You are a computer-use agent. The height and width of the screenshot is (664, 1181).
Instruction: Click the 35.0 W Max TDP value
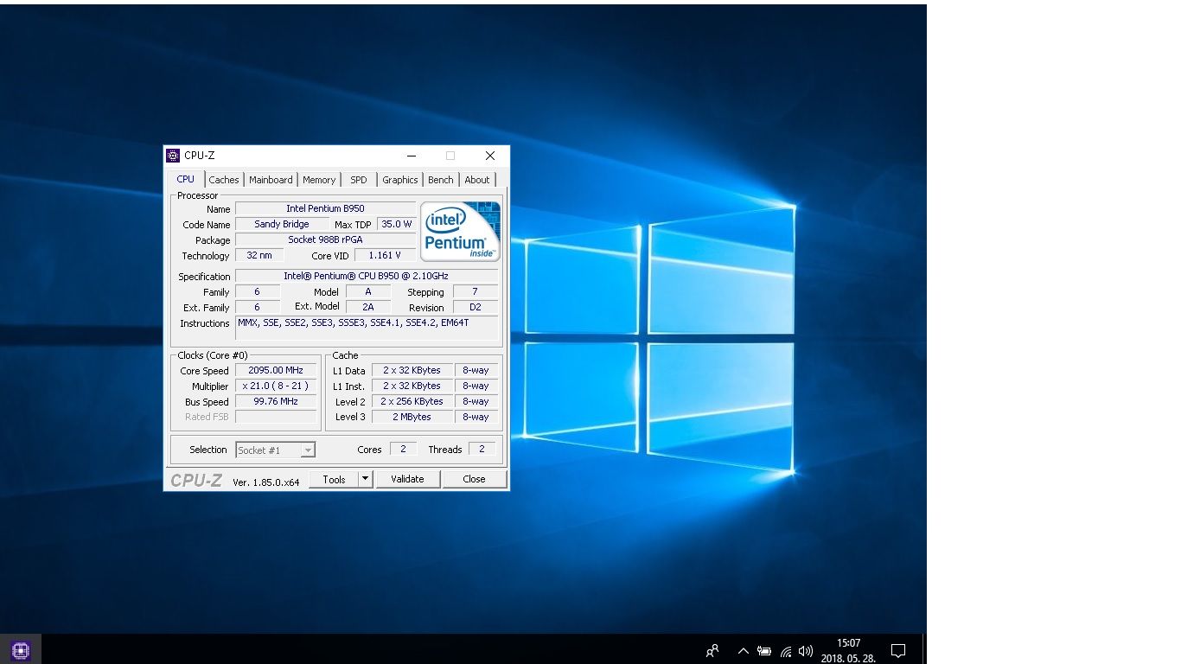(396, 224)
